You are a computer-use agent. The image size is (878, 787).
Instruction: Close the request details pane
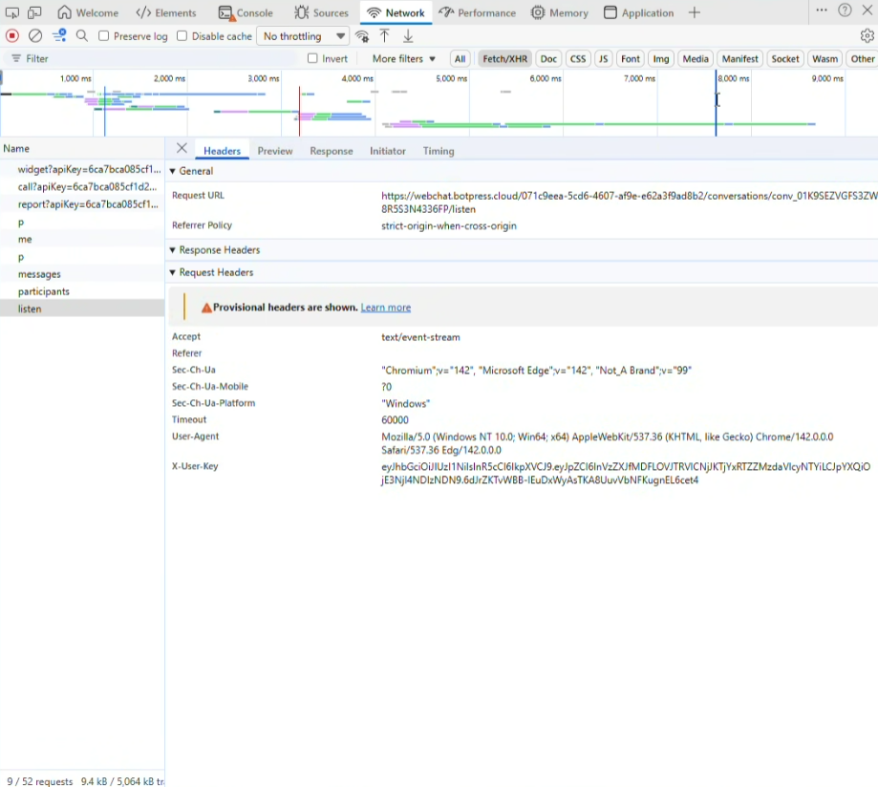tap(182, 149)
